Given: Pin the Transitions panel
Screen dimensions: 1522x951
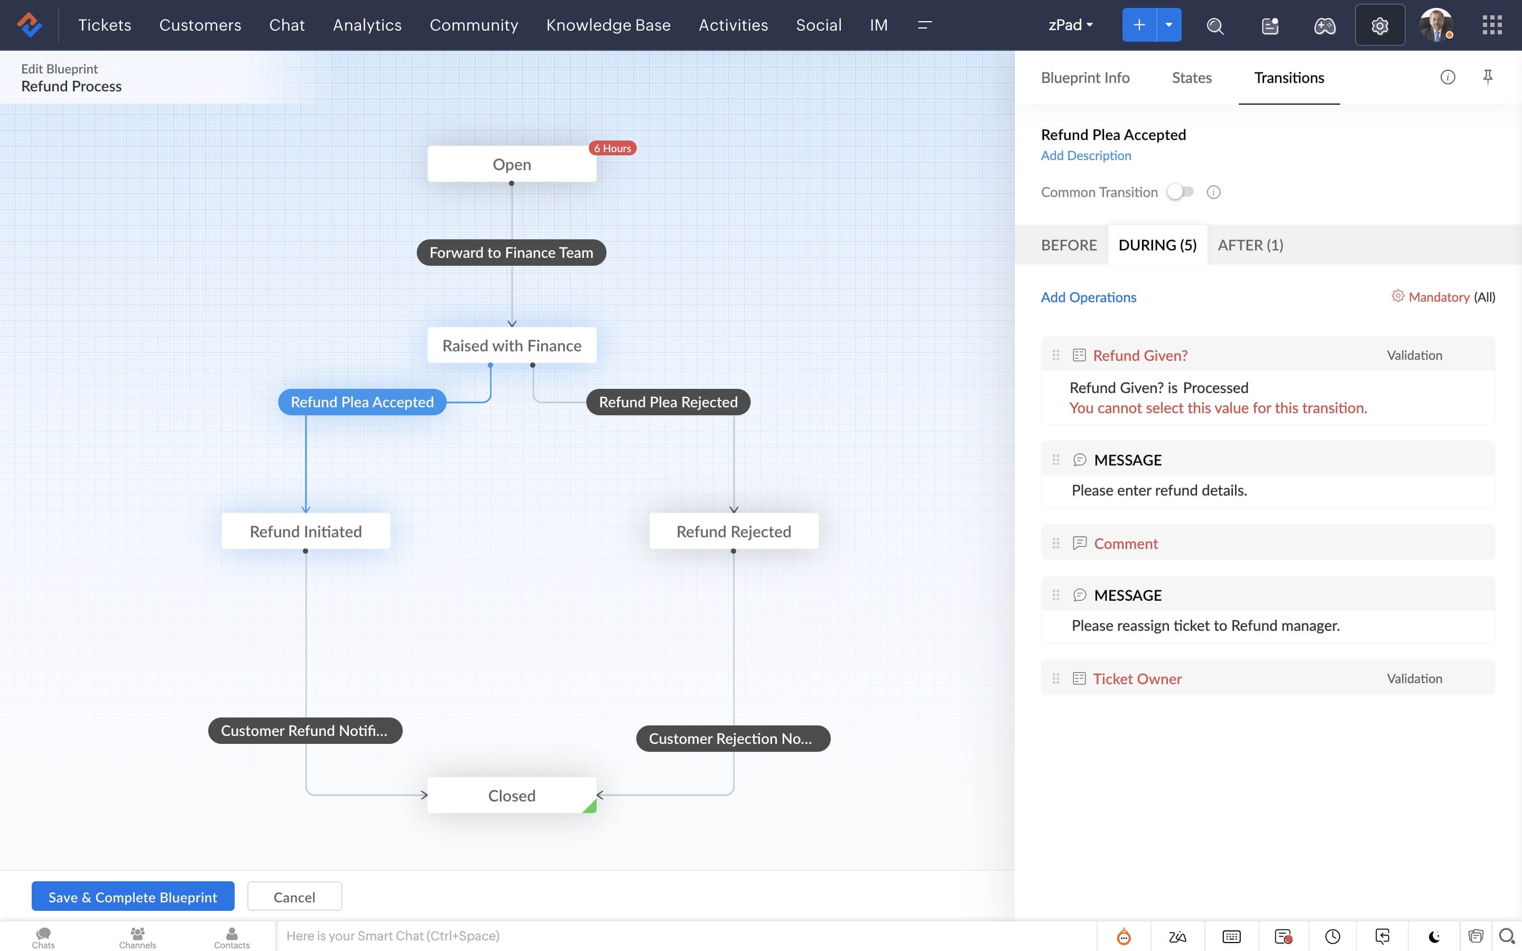Looking at the screenshot, I should point(1488,77).
